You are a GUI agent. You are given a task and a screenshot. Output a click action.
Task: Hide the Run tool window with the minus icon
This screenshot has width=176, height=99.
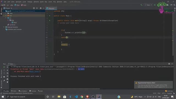point(172,64)
